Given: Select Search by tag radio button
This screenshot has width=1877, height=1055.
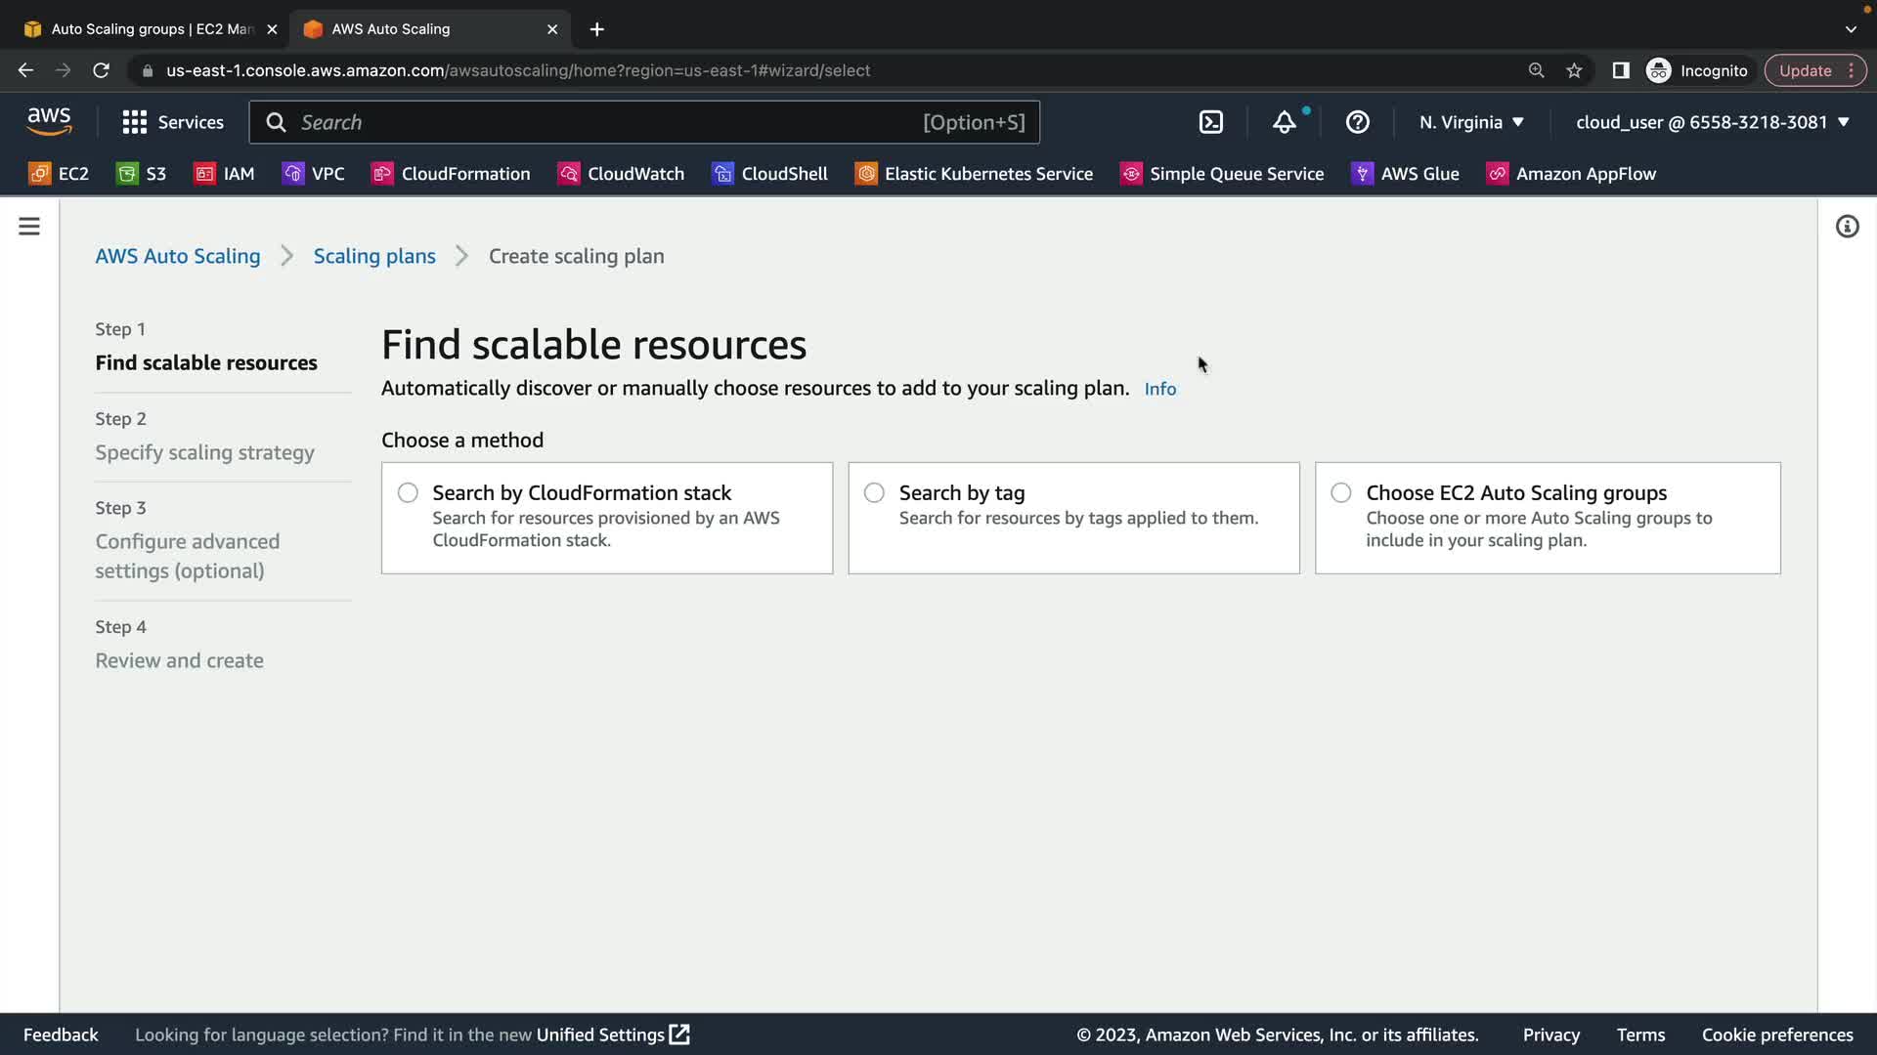Looking at the screenshot, I should click(874, 493).
